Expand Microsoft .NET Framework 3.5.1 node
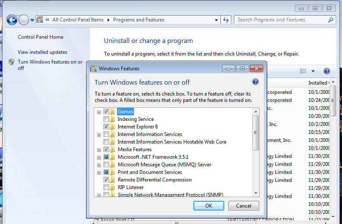The height and width of the screenshot is (224, 342). (x=99, y=157)
